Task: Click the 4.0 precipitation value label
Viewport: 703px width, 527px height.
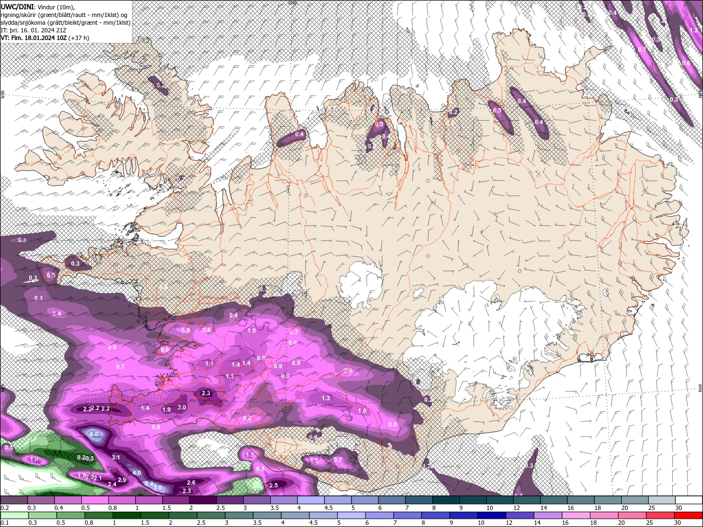Action: 137,473
